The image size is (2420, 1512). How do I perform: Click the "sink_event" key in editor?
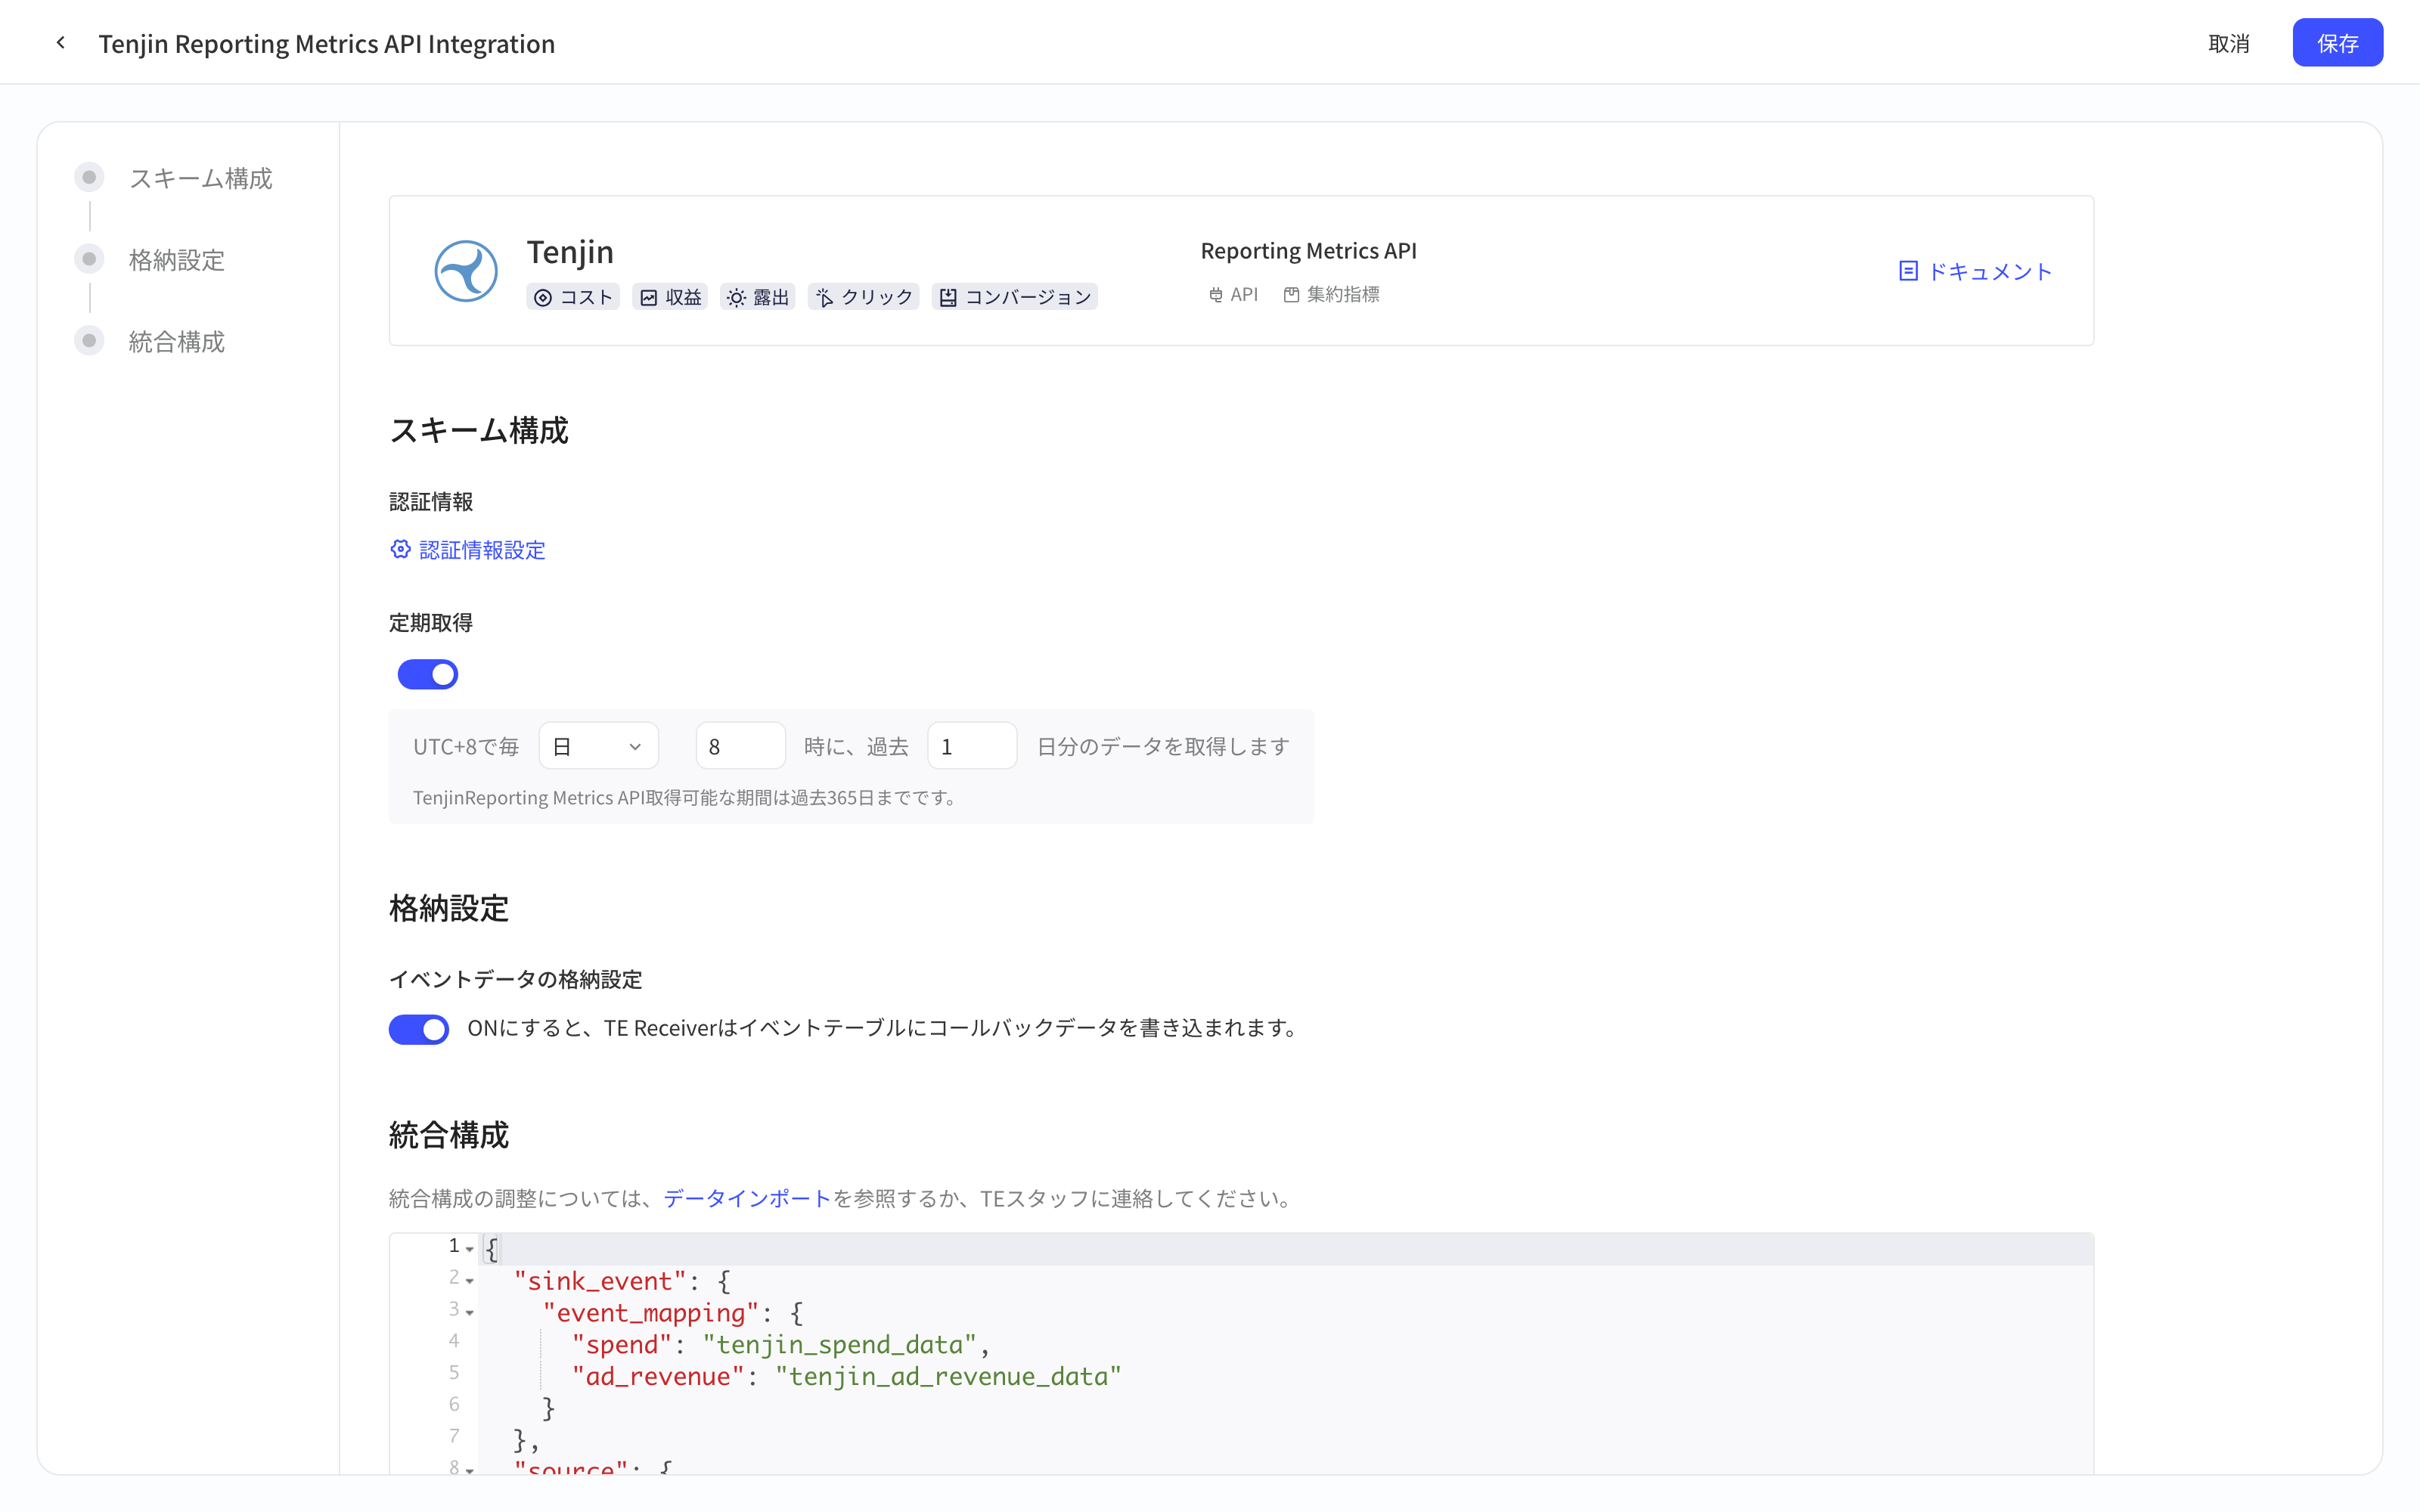[x=600, y=1281]
